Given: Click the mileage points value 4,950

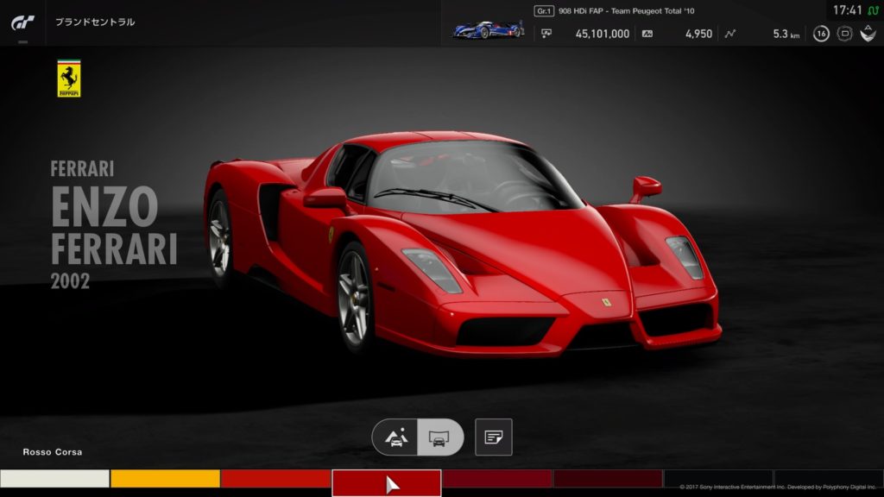Looking at the screenshot, I should tap(698, 34).
